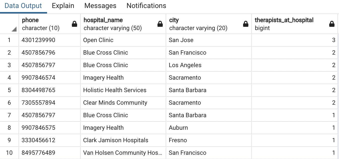Select row number 5 header
Screen dimensions: 339x159
pyautogui.click(x=9, y=90)
